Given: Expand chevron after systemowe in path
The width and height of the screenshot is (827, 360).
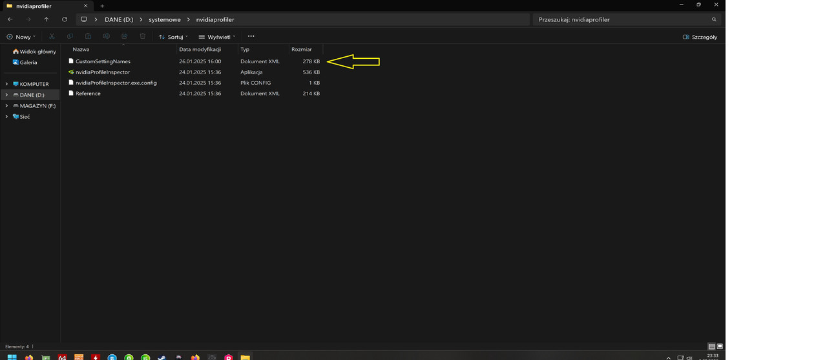Looking at the screenshot, I should pos(189,19).
